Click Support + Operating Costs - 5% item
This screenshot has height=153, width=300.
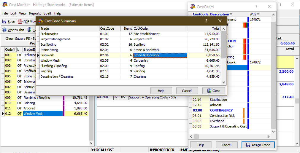click(153, 97)
